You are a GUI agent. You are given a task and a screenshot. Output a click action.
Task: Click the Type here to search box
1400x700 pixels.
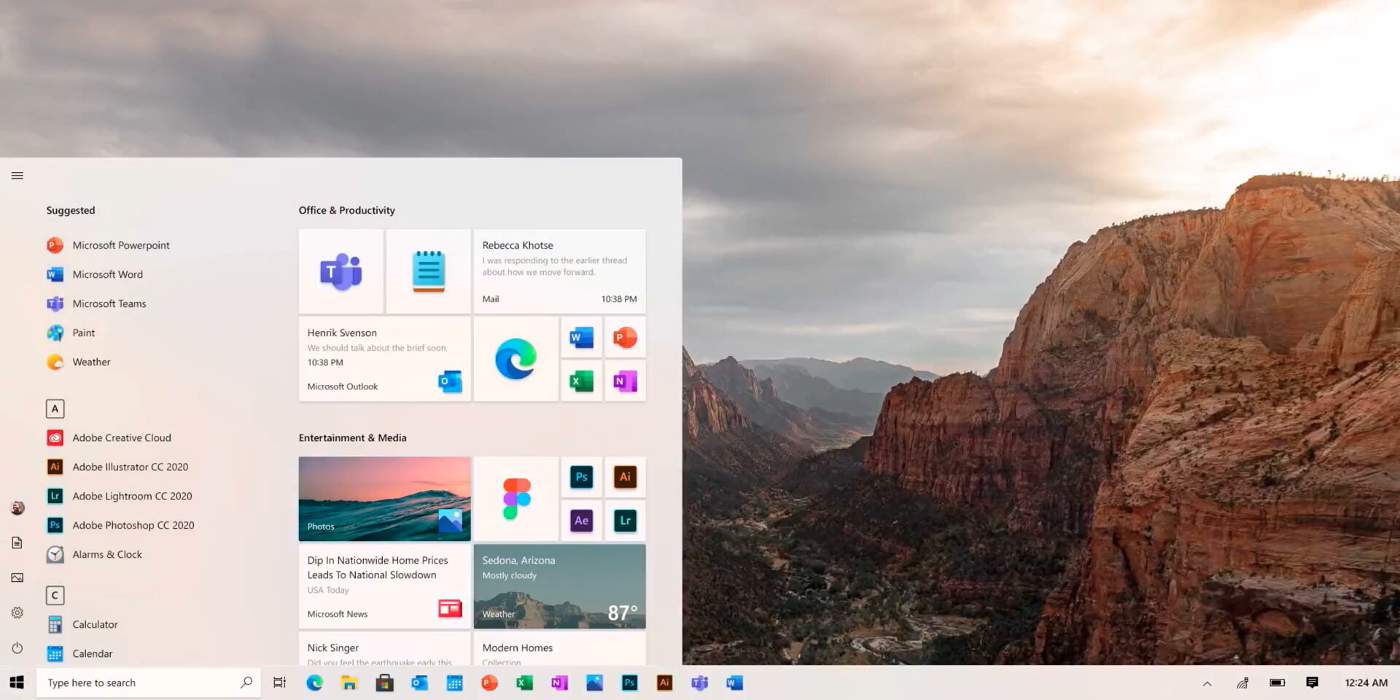tap(149, 682)
